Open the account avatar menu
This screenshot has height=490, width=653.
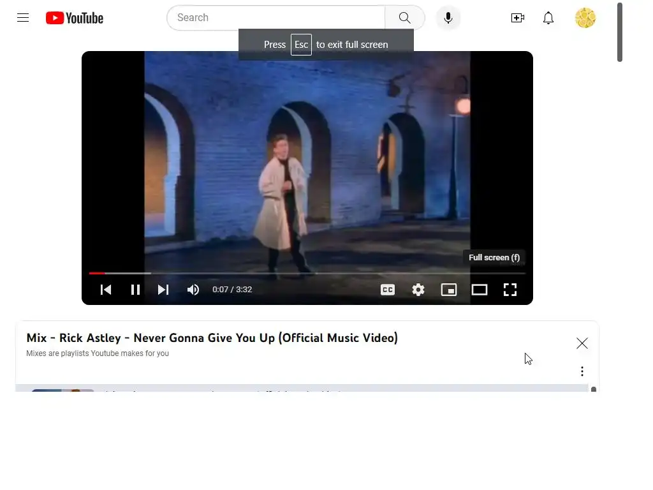pos(585,18)
